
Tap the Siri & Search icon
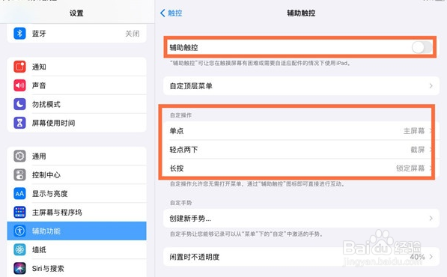[19, 269]
